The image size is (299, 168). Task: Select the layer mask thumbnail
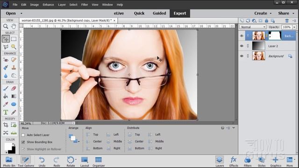pyautogui.click(x=275, y=35)
